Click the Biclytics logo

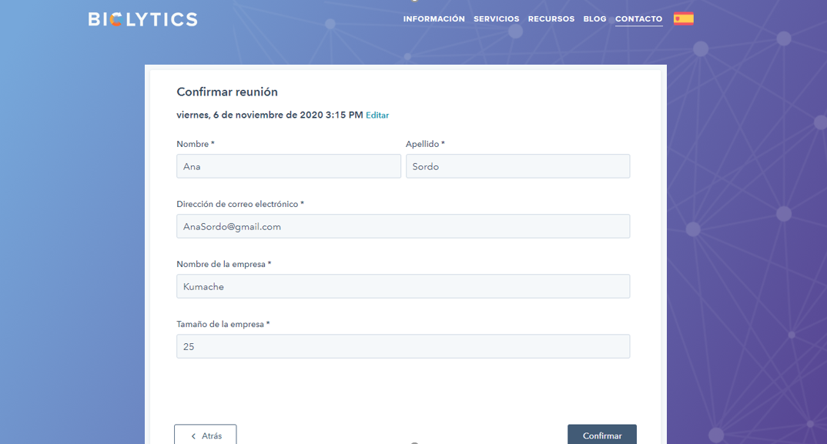(143, 19)
